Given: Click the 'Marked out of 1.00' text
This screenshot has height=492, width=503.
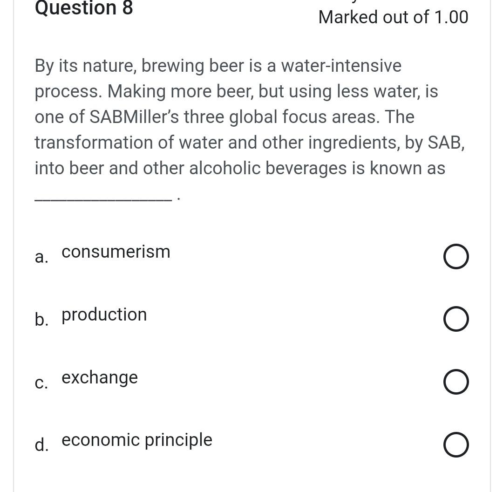Looking at the screenshot, I should point(393,17).
